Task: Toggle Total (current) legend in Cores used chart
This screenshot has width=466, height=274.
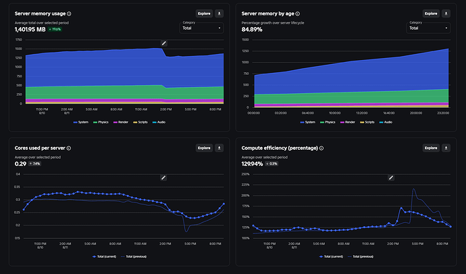Action: tap(104, 256)
